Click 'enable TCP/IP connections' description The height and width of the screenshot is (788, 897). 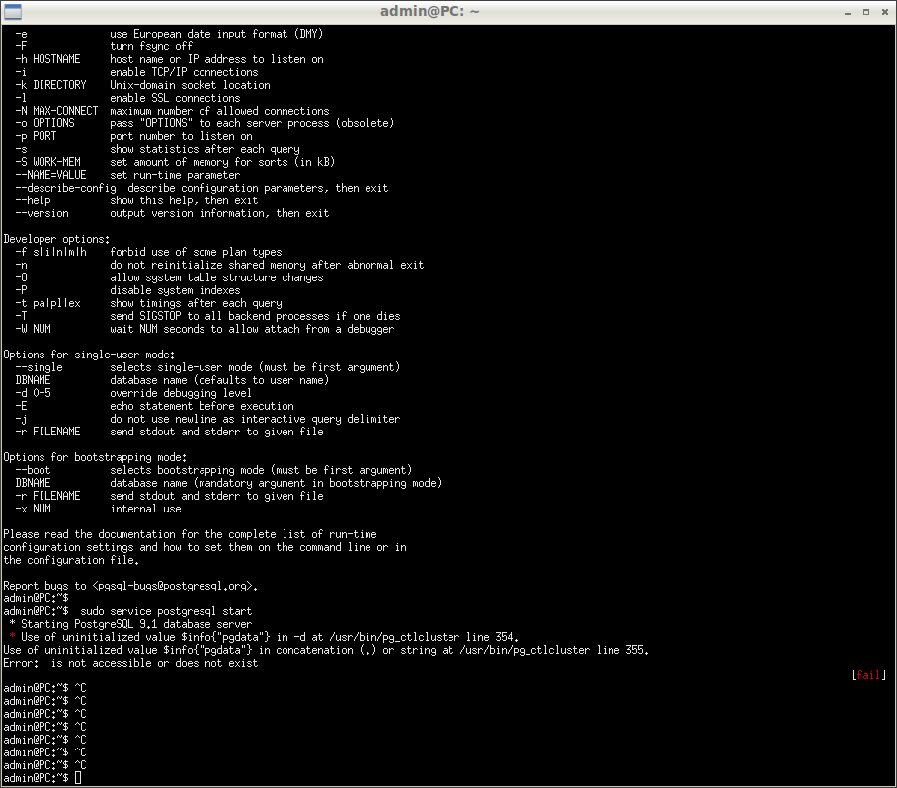click(x=184, y=72)
